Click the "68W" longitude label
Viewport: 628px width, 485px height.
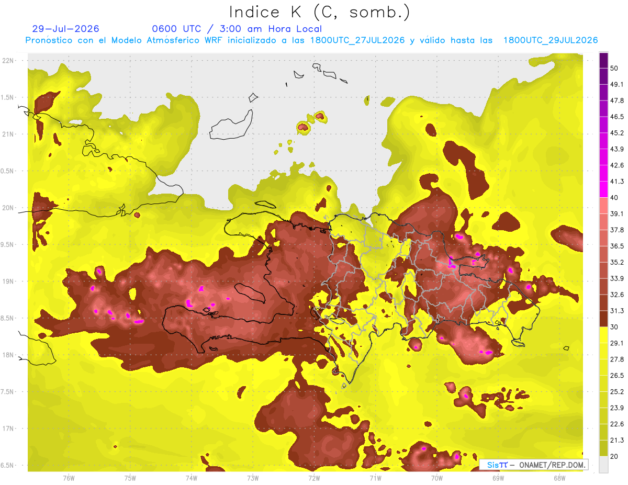559,478
